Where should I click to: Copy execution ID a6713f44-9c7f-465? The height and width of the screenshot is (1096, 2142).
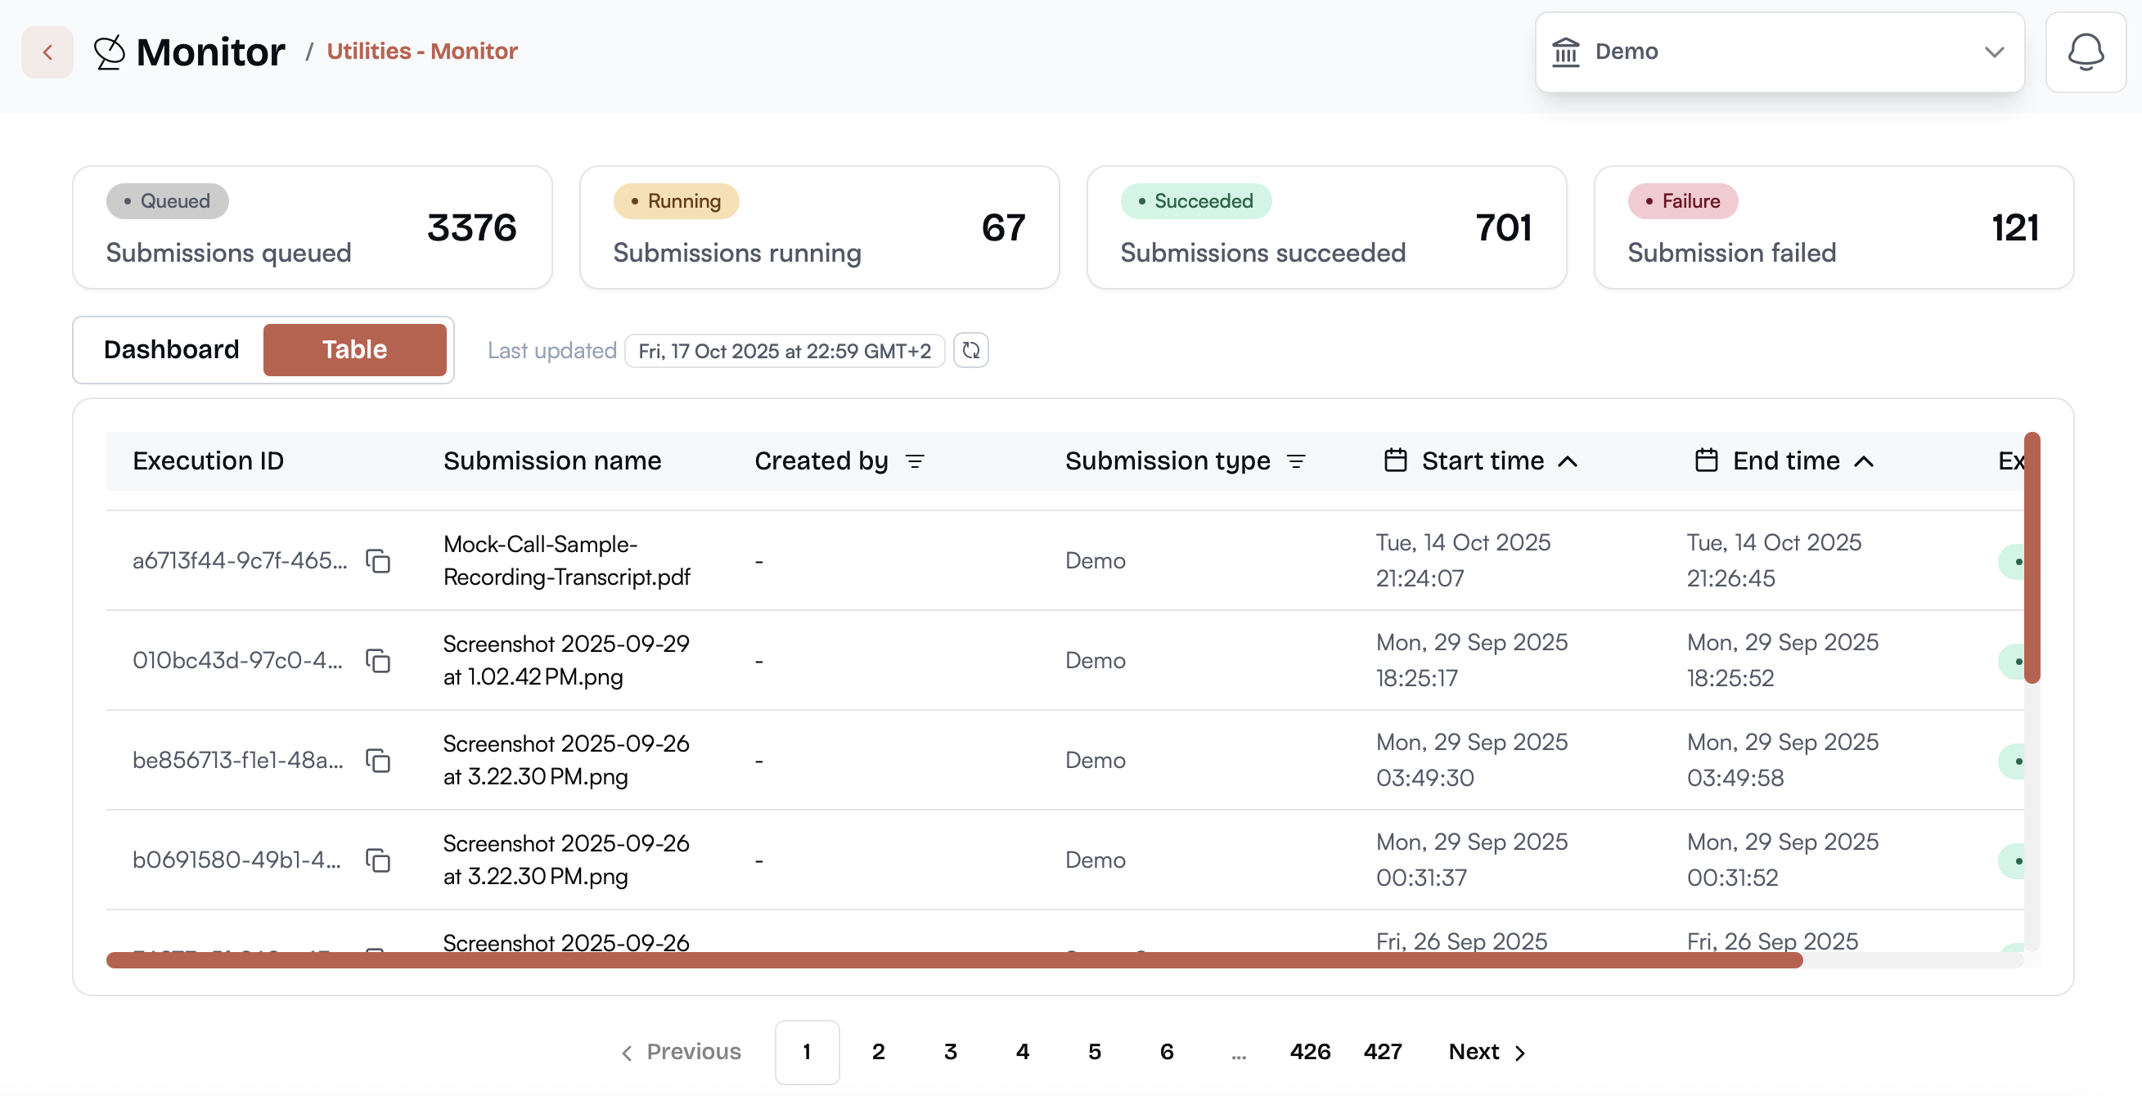point(378,561)
